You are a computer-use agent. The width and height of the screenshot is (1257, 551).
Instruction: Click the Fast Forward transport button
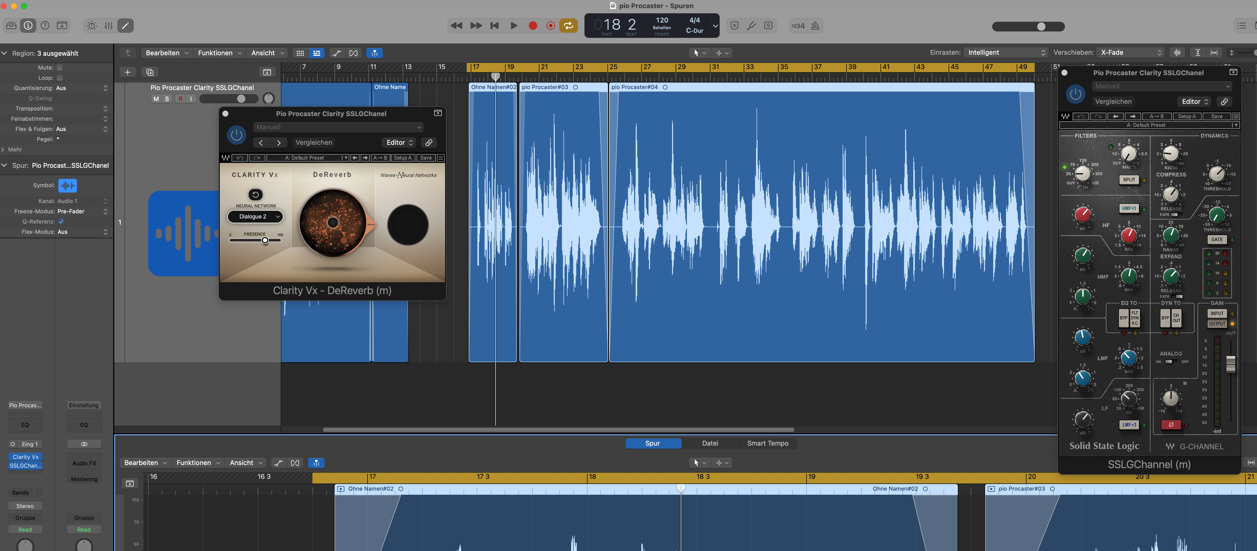pyautogui.click(x=476, y=25)
